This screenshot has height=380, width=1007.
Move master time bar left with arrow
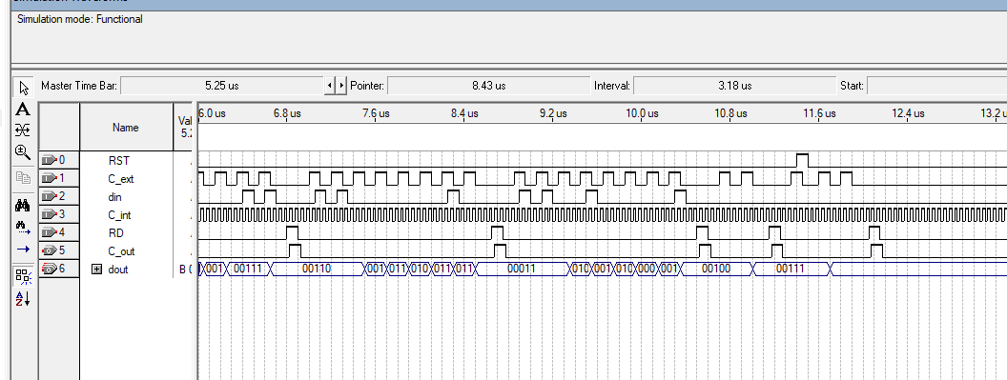[x=330, y=86]
